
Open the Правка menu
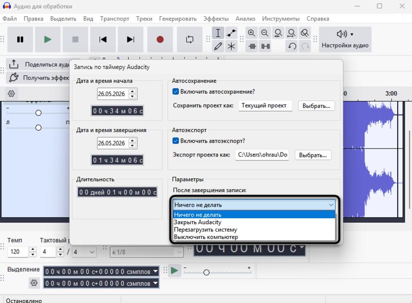point(33,19)
